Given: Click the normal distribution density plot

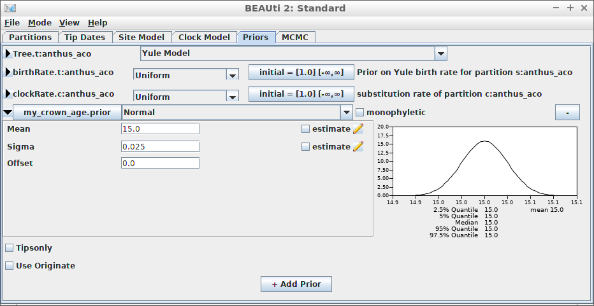Looking at the screenshot, I should click(x=484, y=161).
